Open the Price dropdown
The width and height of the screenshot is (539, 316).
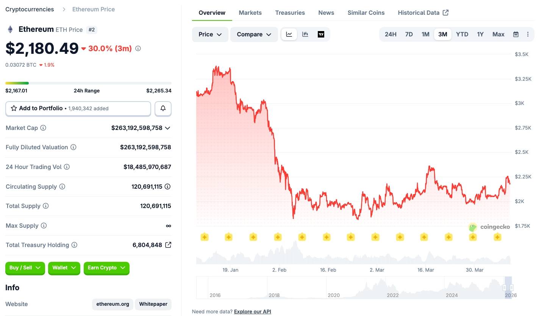click(210, 34)
